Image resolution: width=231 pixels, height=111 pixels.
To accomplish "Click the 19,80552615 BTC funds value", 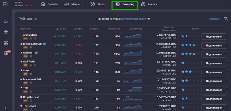I will [x=165, y=53].
